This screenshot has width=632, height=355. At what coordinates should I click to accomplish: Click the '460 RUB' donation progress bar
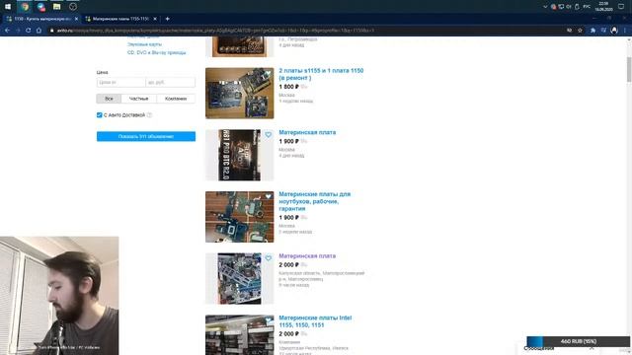578,341
